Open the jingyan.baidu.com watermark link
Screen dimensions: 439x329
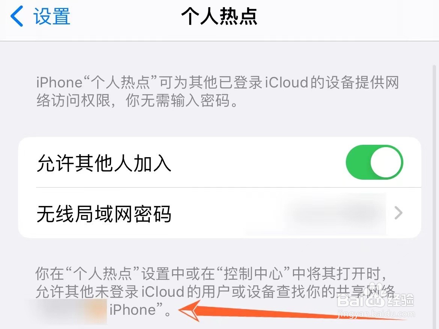376,314
